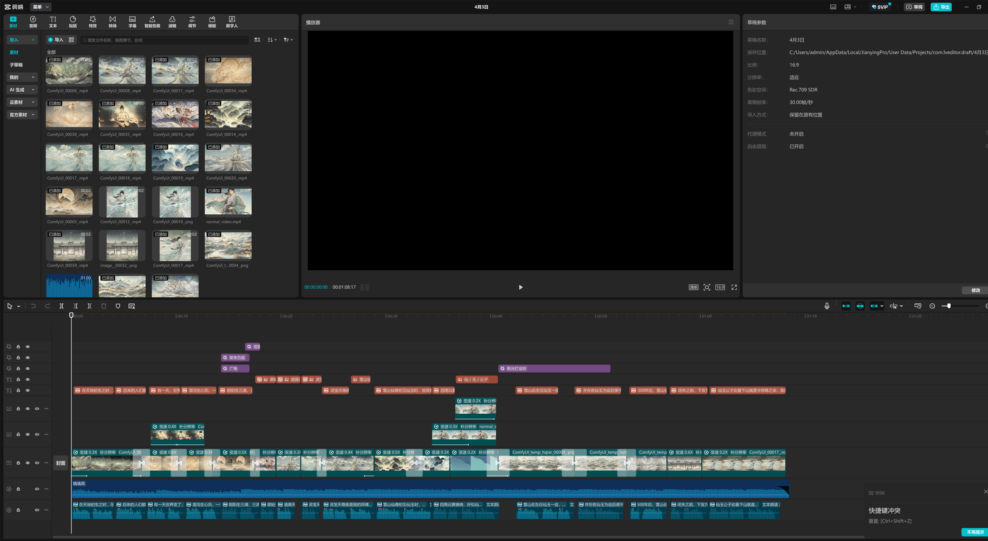Click the record voiceover microphone icon
988x541 pixels.
tap(827, 306)
